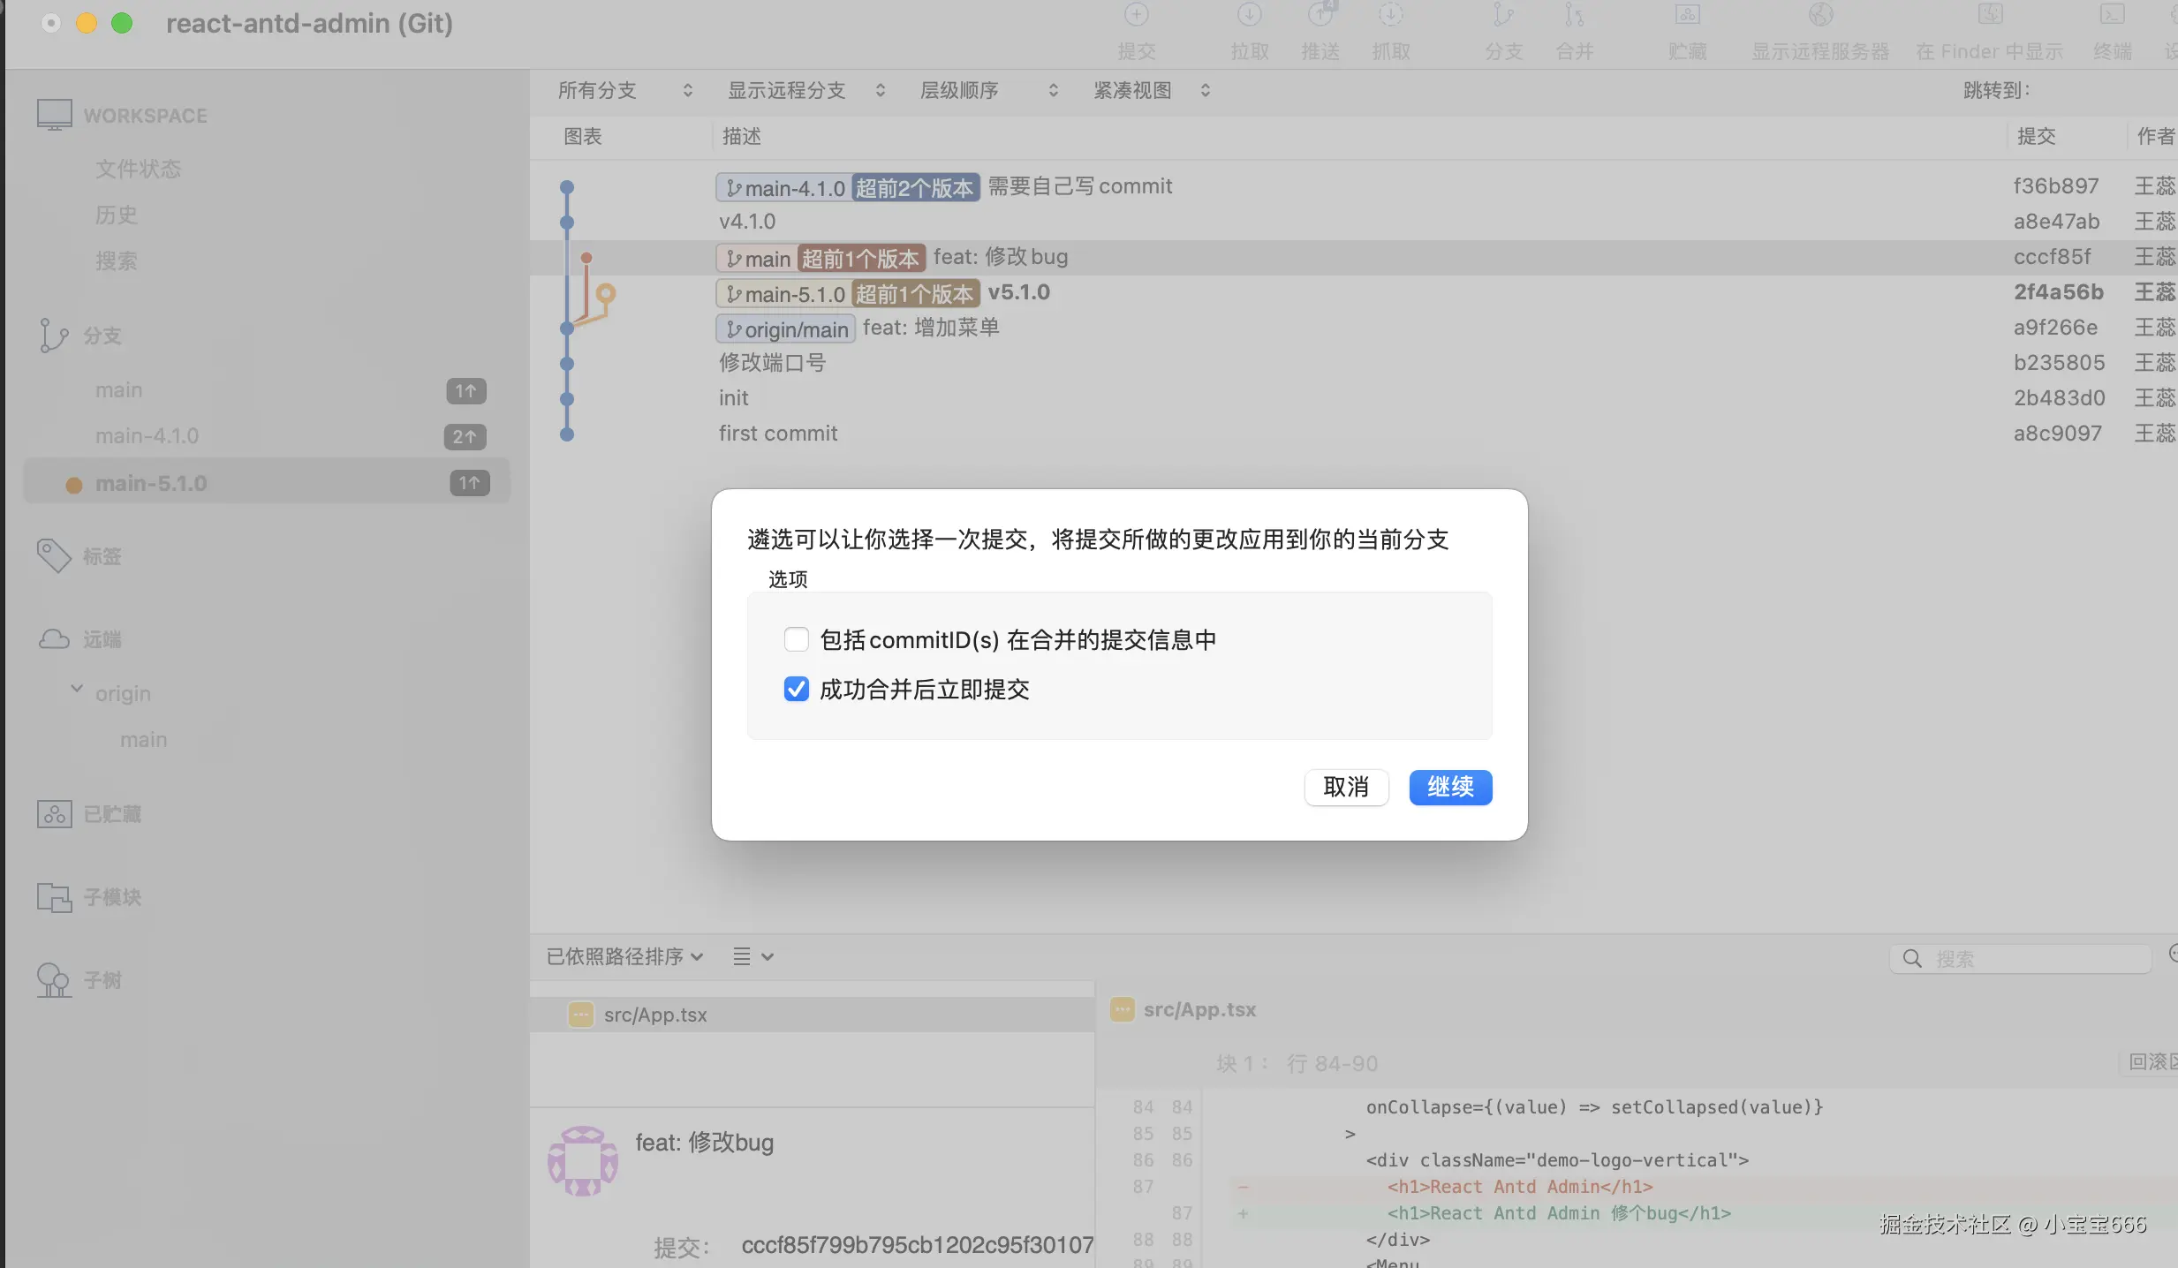Screen dimensions: 2178x1268
Task: Click the WORKSPACE monitor icon in sidebar
Action: [x=55, y=115]
